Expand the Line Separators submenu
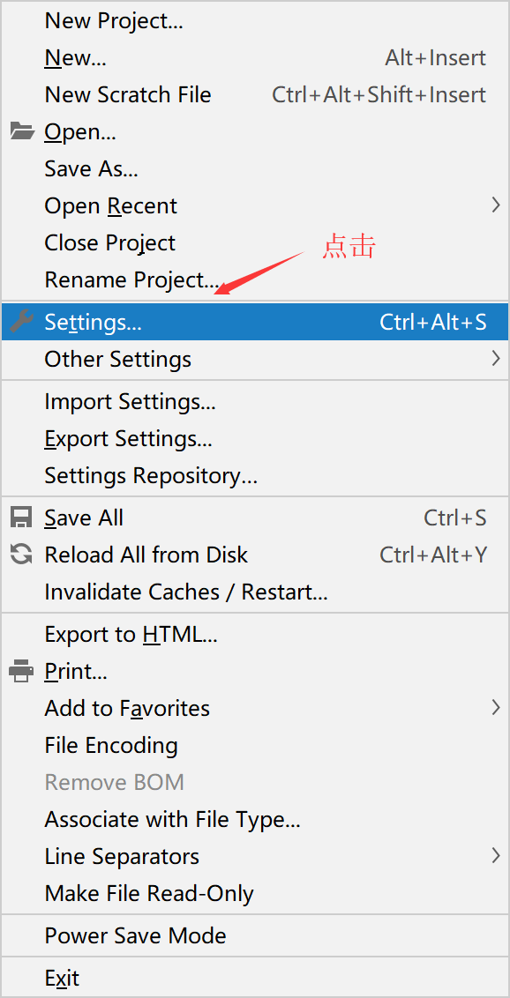This screenshot has width=510, height=998. point(121,855)
